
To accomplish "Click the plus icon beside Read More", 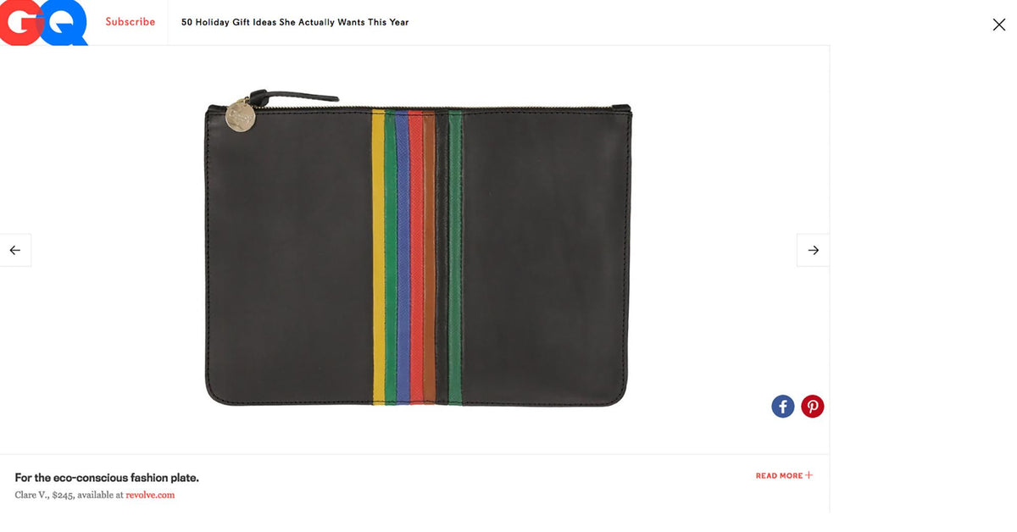I will [x=809, y=475].
